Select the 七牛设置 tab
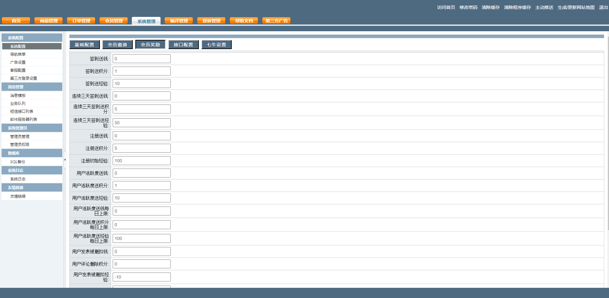 point(216,45)
